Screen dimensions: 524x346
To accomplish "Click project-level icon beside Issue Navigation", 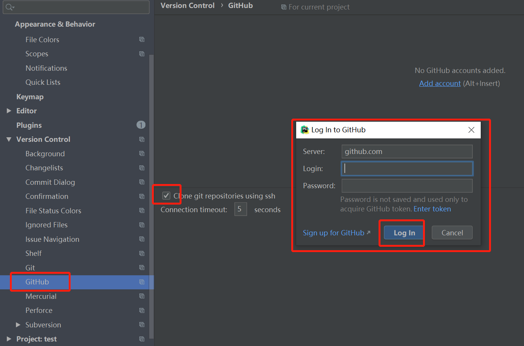I will tap(142, 239).
